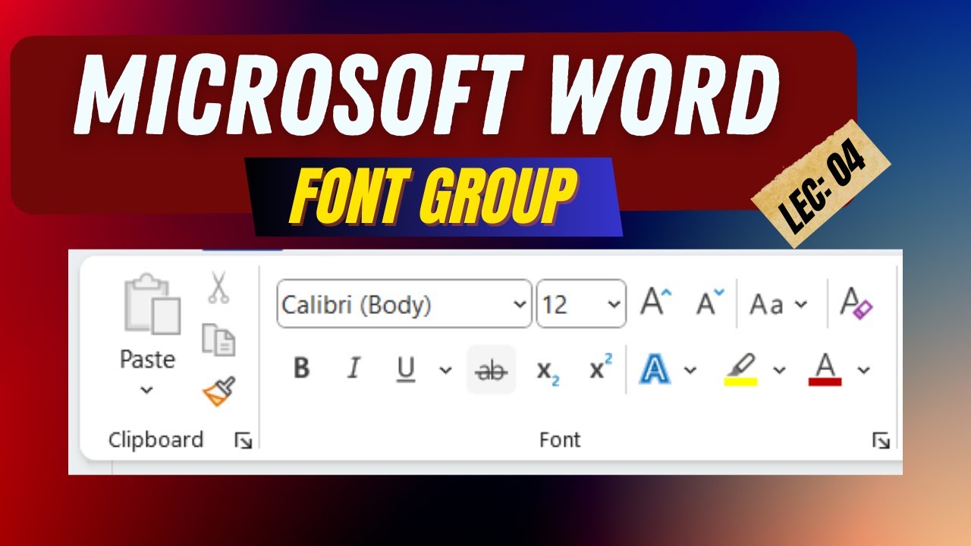Toggle Underline formatting

406,369
